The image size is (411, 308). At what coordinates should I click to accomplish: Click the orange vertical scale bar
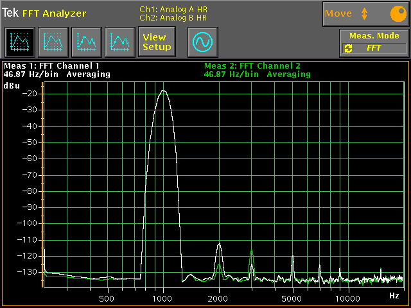(42, 186)
